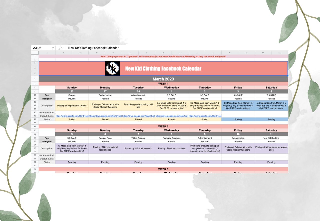The width and height of the screenshot is (320, 221).
Task: Select column O header
Action: (x=280, y=53)
